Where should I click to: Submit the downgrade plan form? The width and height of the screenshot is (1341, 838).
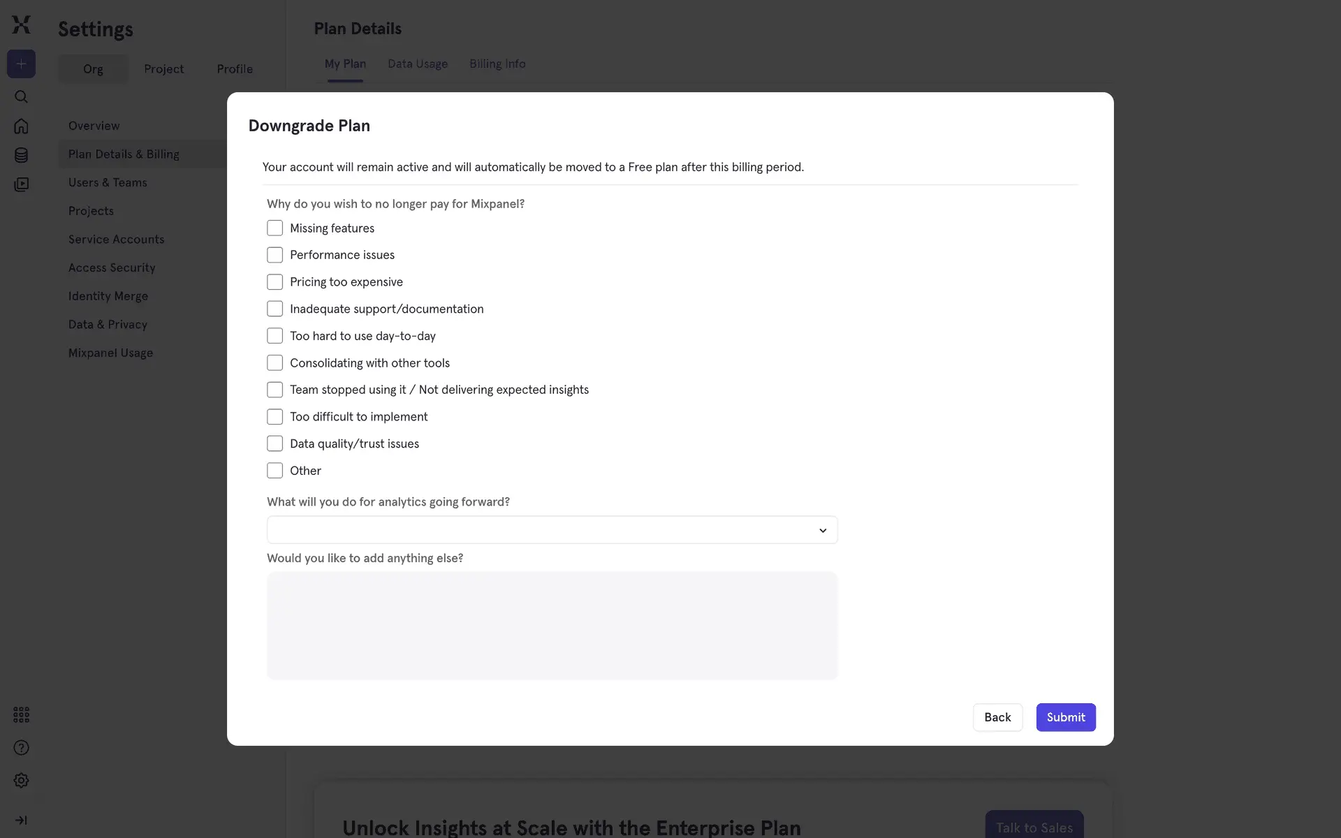click(x=1065, y=717)
